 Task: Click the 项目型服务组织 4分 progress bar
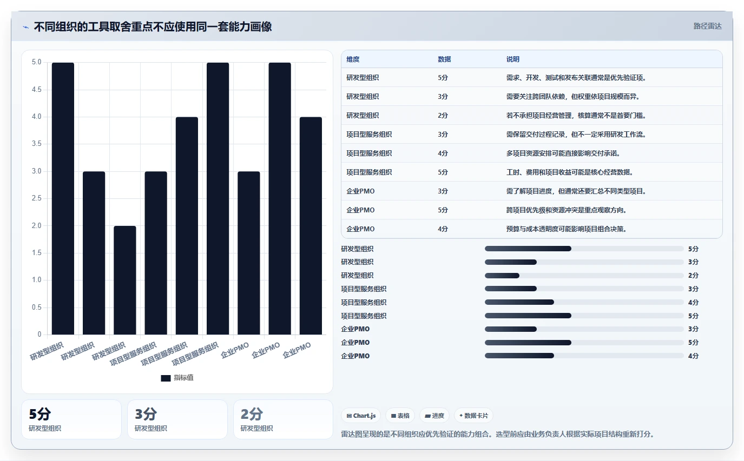coord(584,302)
